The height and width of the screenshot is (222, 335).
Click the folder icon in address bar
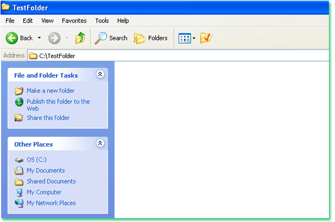(x=33, y=56)
